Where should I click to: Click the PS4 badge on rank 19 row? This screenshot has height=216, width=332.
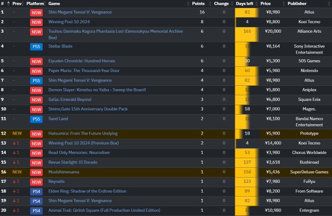(x=37, y=201)
